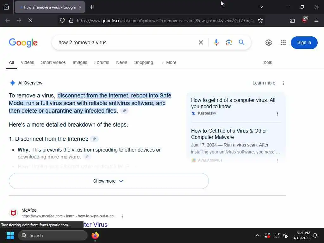Screen dimensions: 324x243
Task: Switch to the Shopping tab
Action: click(x=144, y=62)
